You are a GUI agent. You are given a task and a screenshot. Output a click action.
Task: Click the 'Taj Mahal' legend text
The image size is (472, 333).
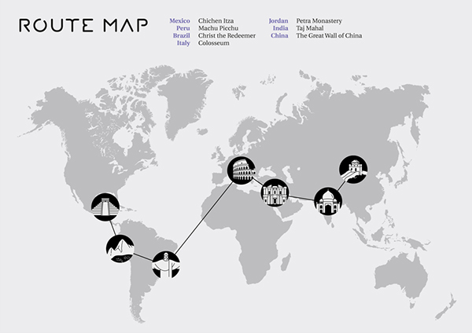310,28
